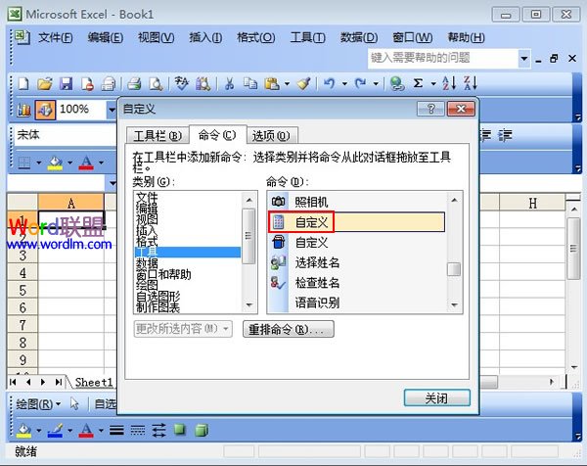Open Print Preview with the magnifier page icon
This screenshot has height=466, width=587.
coord(156,83)
